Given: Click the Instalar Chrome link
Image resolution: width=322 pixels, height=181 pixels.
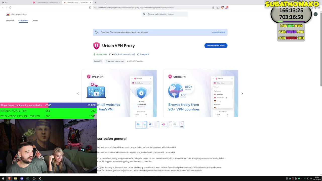Looking at the screenshot, I should click(218, 32).
